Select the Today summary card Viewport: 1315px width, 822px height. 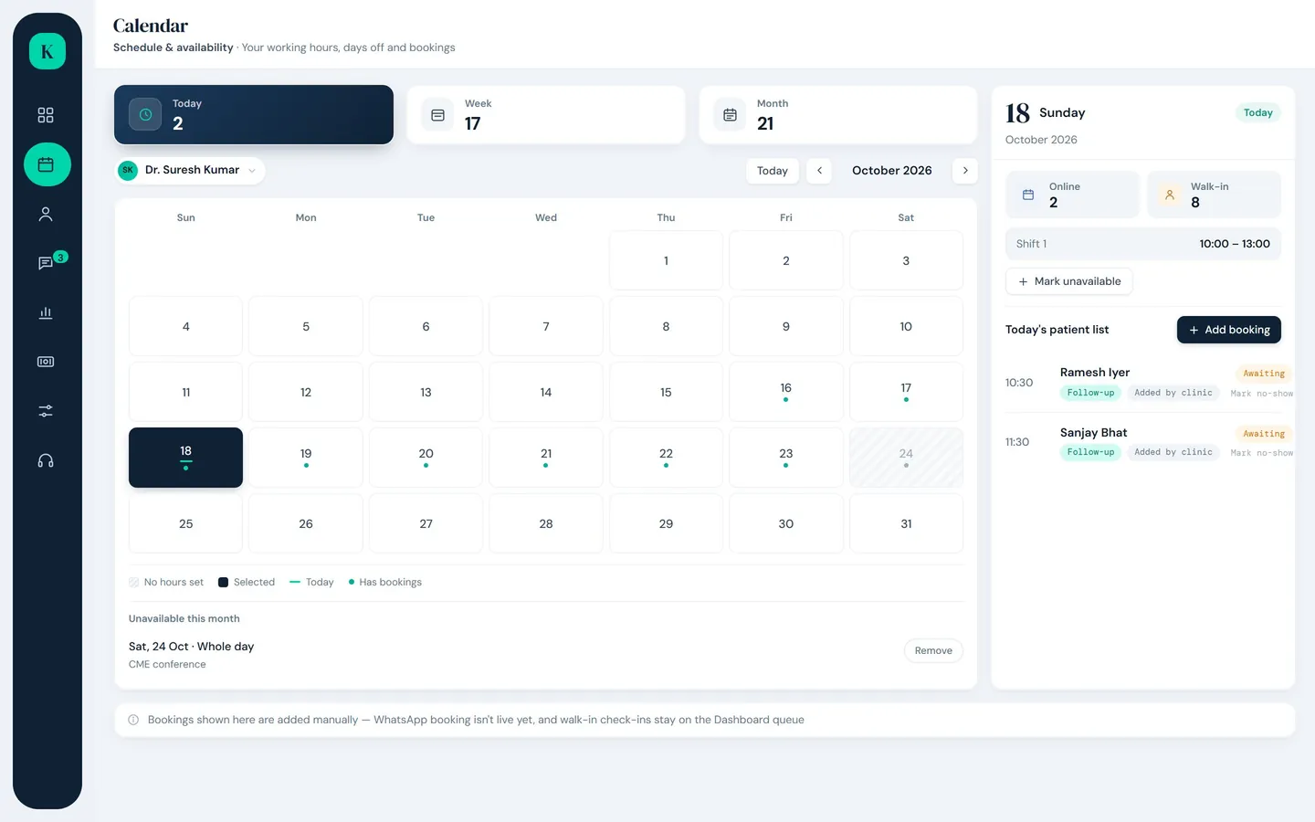tap(254, 114)
